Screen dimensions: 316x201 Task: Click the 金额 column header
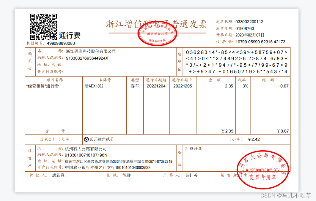point(215,80)
